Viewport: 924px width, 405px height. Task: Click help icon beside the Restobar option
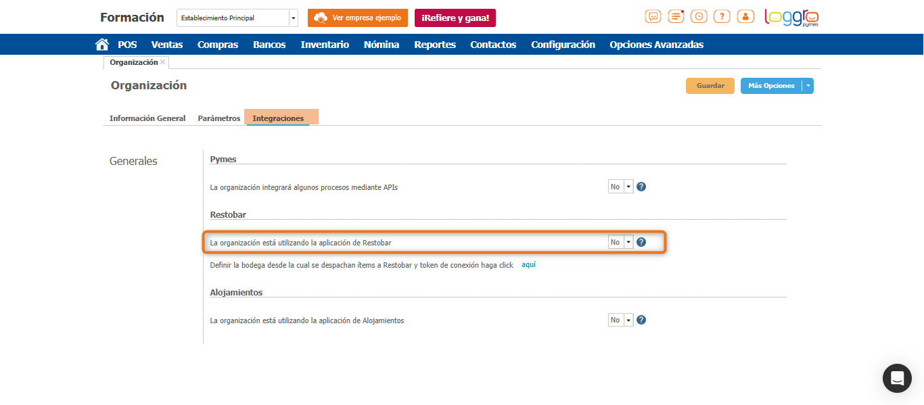coord(641,242)
